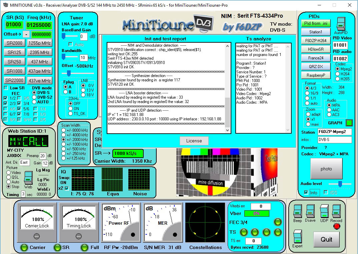Screen dimensions: 358x254
Task: Click the IQ signal graph
Action: click(x=83, y=180)
